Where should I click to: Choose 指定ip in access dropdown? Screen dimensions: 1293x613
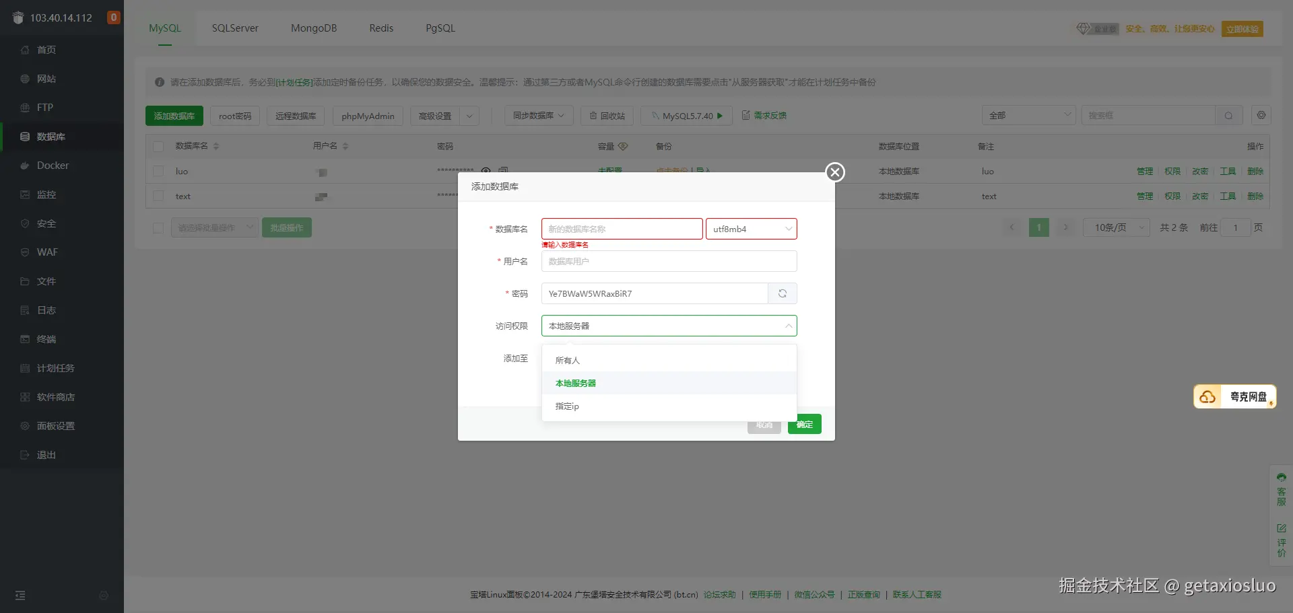click(x=669, y=406)
